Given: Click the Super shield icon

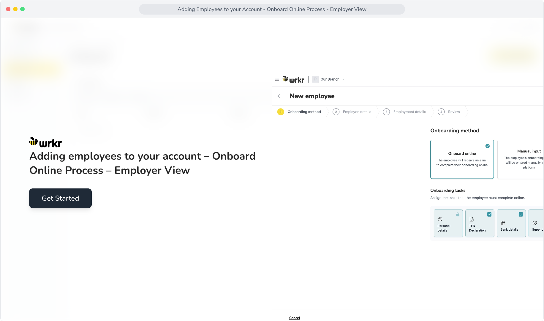Looking at the screenshot, I should click(x=535, y=223).
